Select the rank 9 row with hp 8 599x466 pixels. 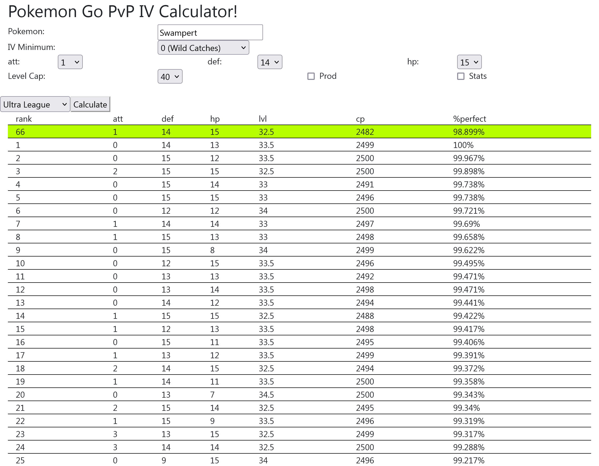point(299,250)
